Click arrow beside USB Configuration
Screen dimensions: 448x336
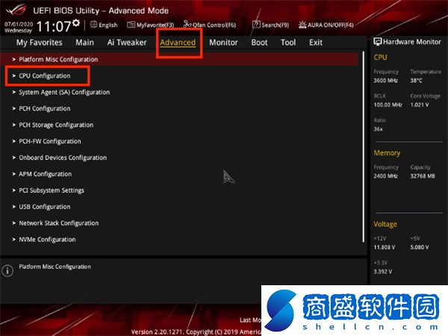(13, 207)
